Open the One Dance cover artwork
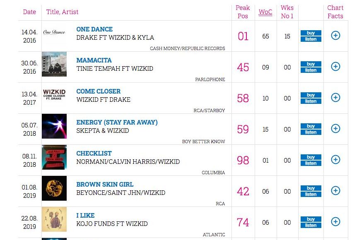 pyautogui.click(x=54, y=33)
